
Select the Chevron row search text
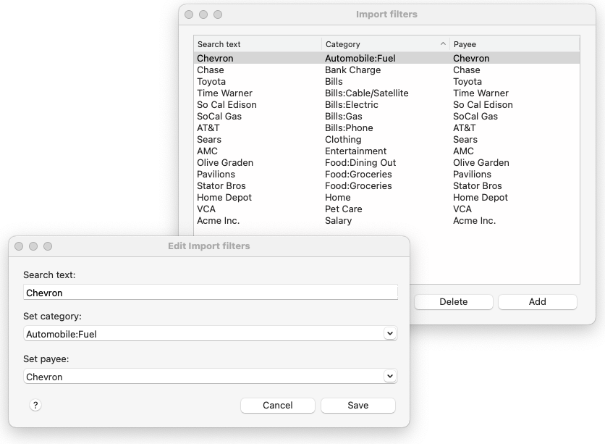(x=215, y=58)
